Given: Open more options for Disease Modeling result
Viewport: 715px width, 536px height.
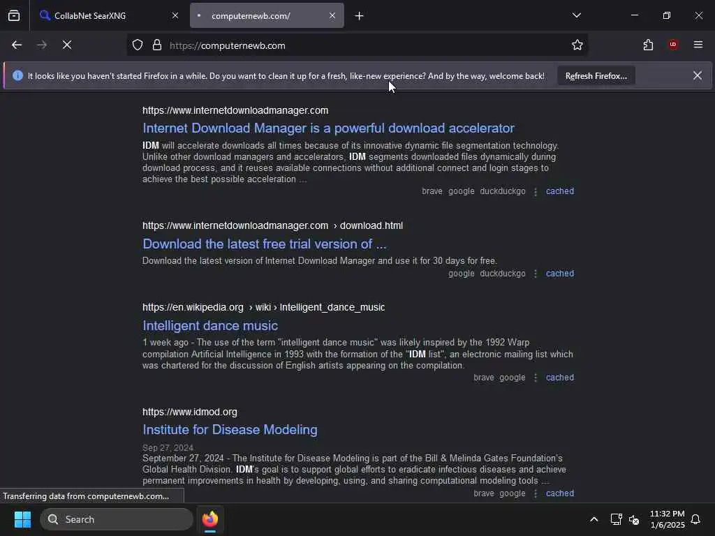Looking at the screenshot, I should (536, 493).
